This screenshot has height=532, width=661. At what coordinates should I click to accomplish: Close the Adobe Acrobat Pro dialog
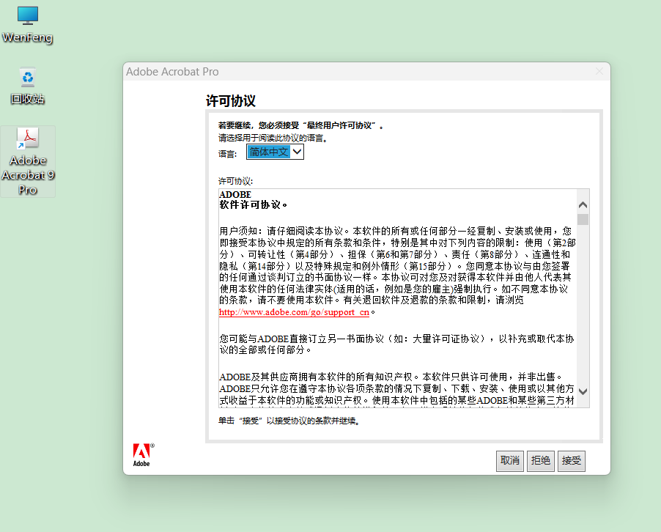(x=599, y=72)
